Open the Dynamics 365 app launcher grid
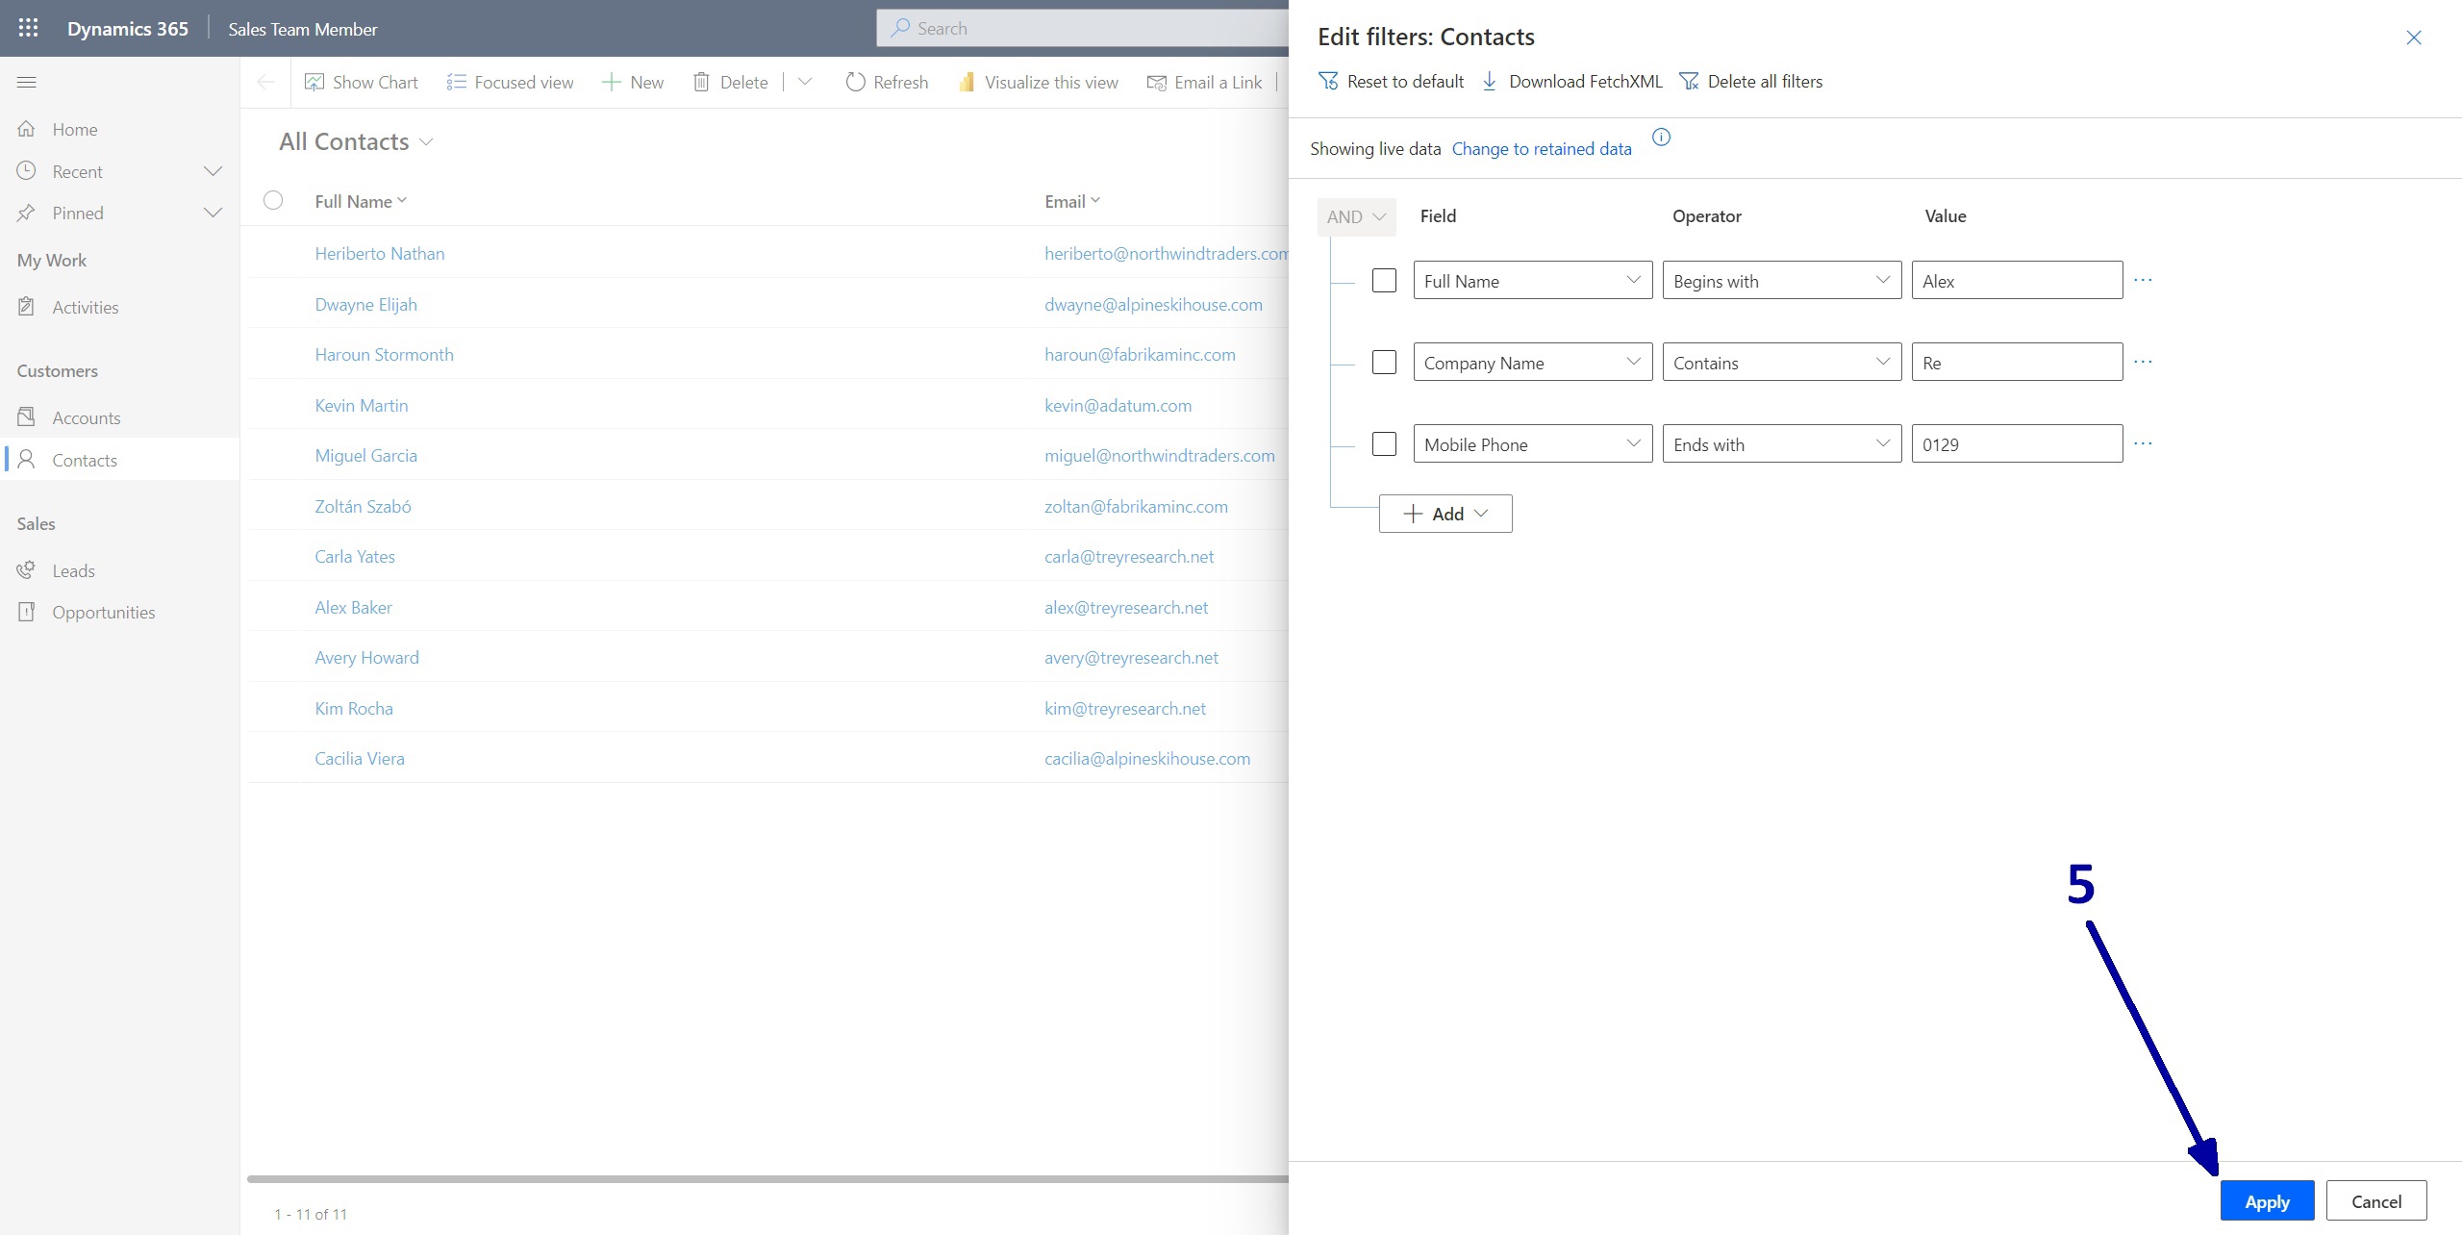Viewport: 2462px width, 1235px height. [x=28, y=28]
